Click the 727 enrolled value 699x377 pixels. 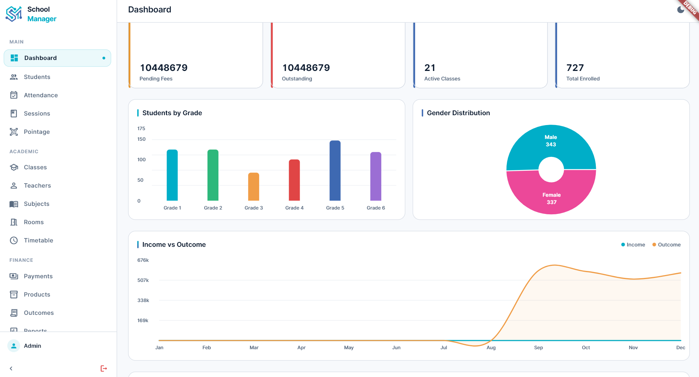pyautogui.click(x=575, y=68)
